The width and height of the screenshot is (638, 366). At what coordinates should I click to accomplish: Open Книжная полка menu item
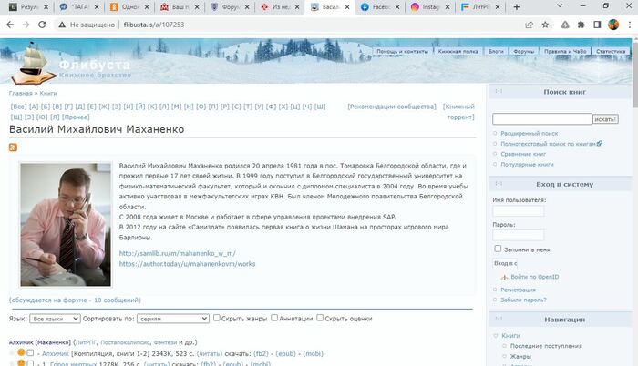coord(458,51)
